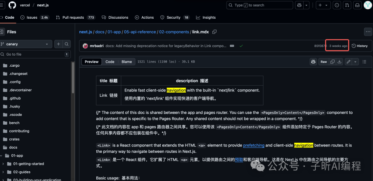Download raw file icon
Screen dimensions: 373x181
340,61
